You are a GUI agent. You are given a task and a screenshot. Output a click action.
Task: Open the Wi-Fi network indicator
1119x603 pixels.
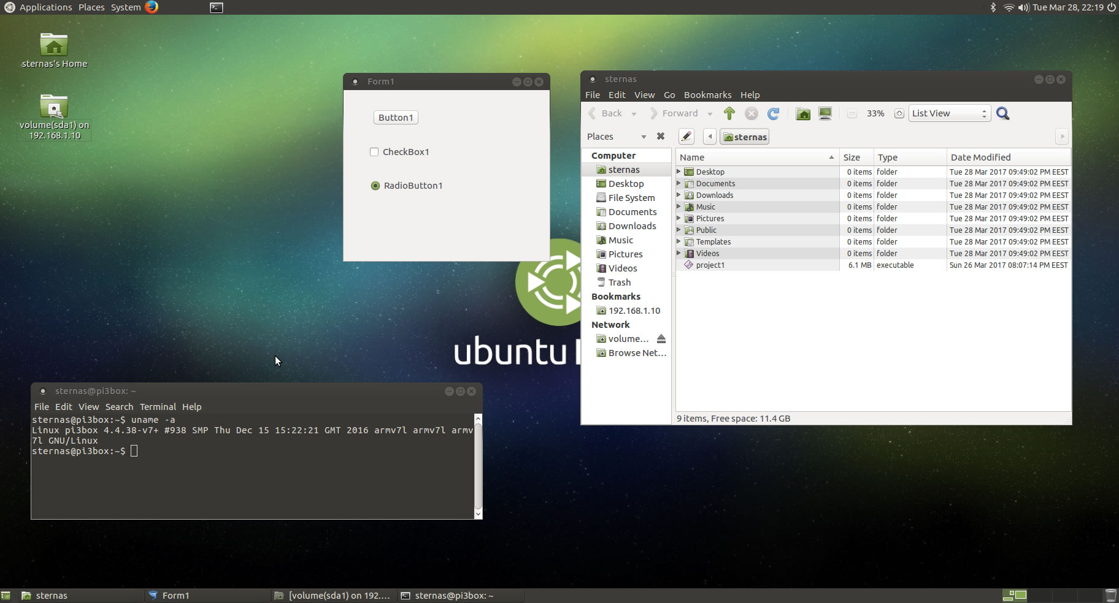point(1009,7)
